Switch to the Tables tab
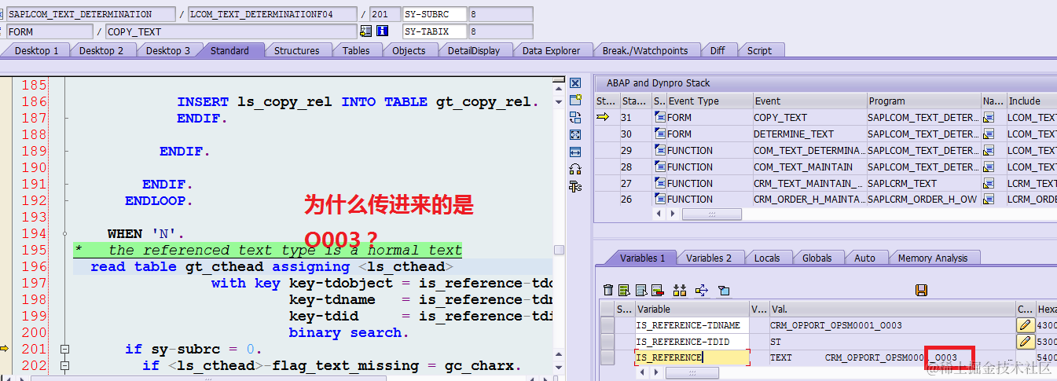 (356, 50)
